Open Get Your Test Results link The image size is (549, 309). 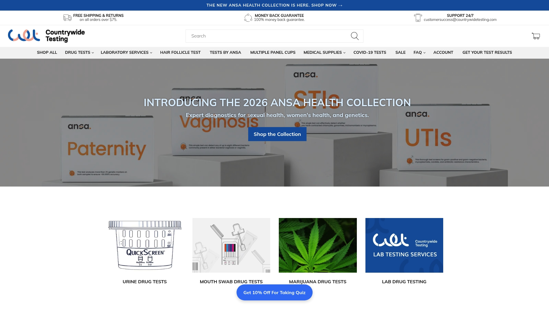pyautogui.click(x=487, y=53)
